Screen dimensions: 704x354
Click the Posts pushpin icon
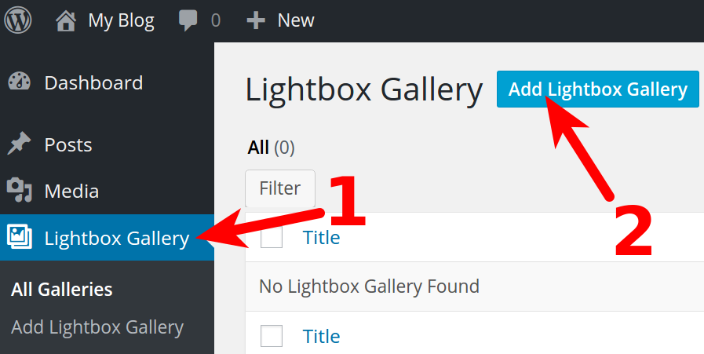pyautogui.click(x=19, y=145)
